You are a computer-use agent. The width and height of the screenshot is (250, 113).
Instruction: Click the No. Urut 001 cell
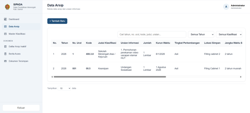(x=74, y=69)
